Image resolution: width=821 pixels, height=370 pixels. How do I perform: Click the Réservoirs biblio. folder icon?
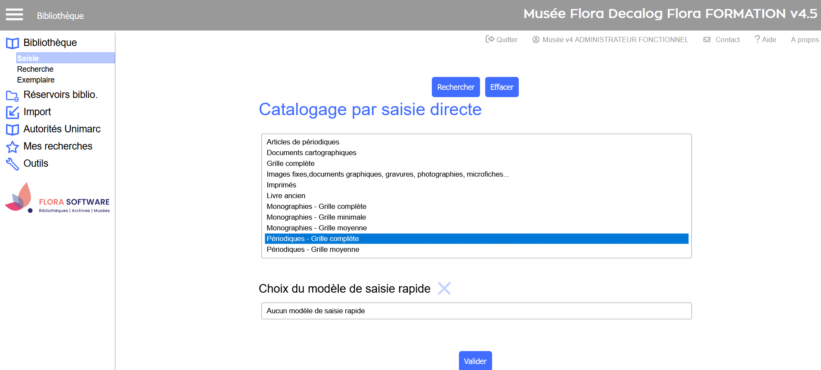coord(12,95)
